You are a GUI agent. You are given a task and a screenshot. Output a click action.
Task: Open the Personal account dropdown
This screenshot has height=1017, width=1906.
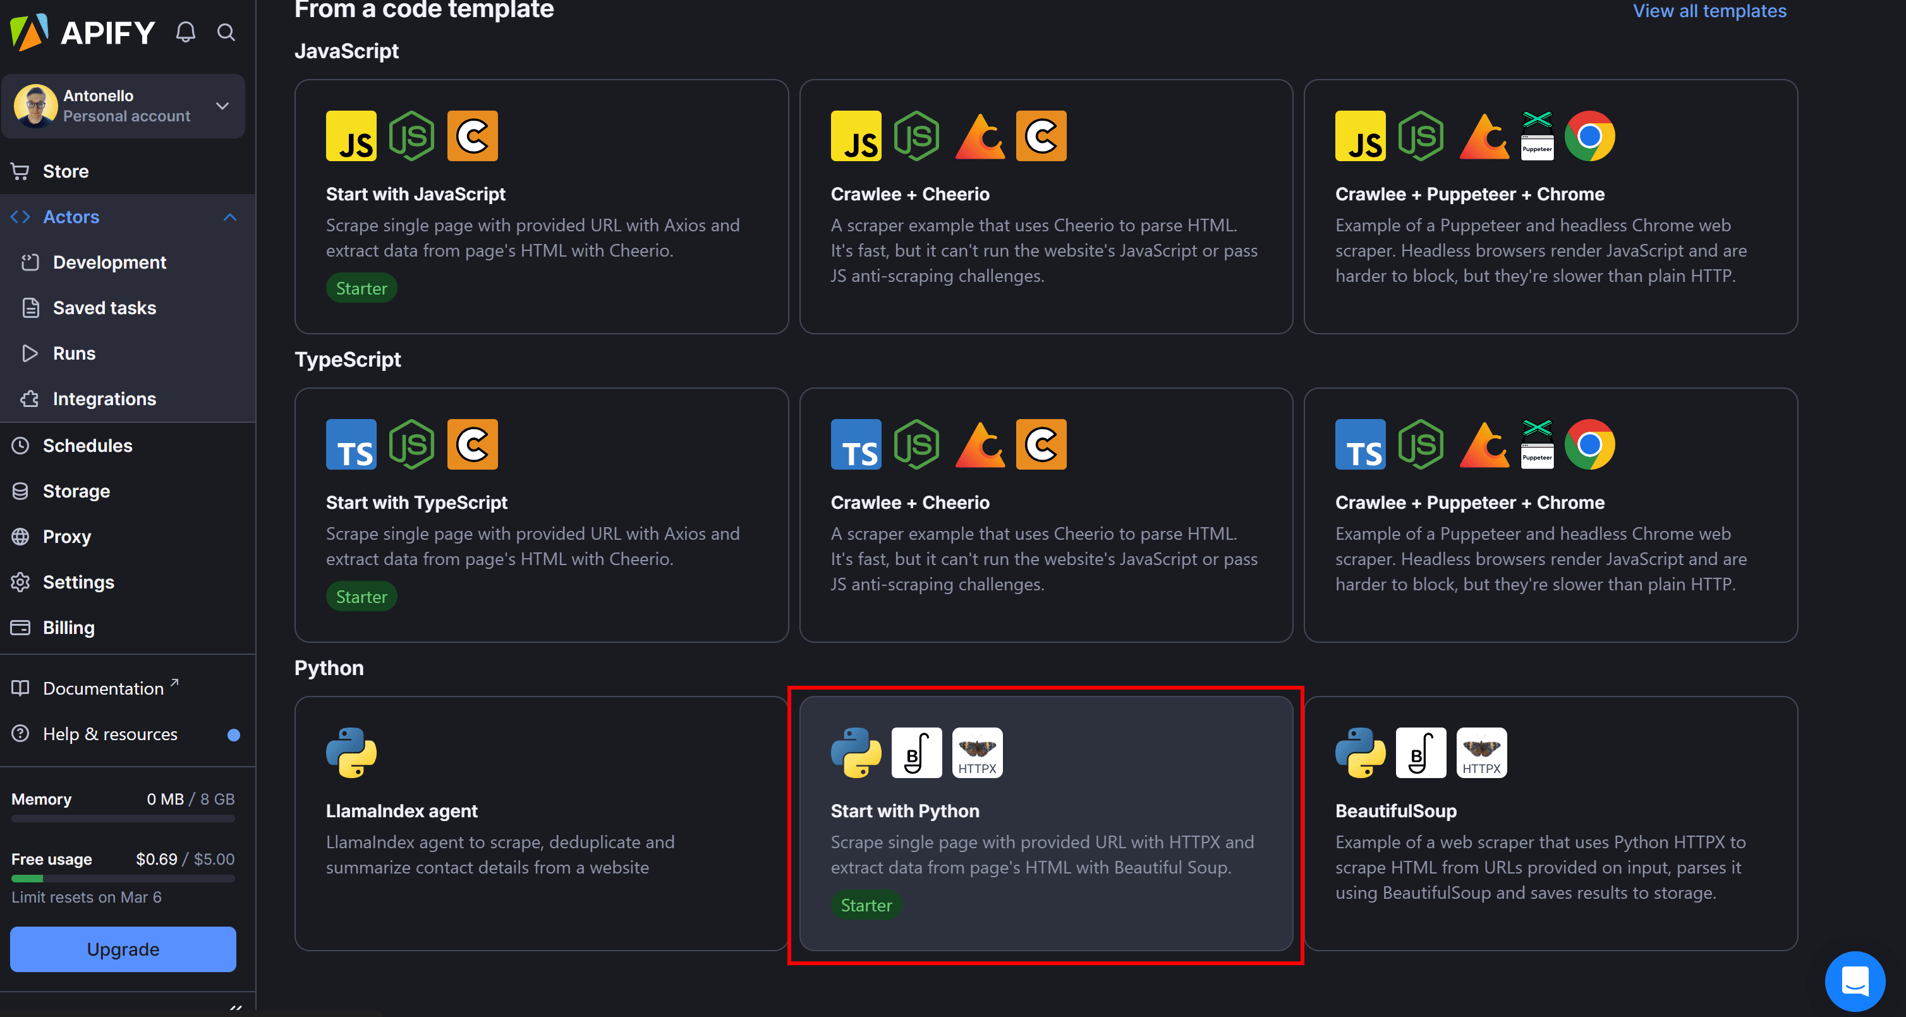tap(221, 106)
